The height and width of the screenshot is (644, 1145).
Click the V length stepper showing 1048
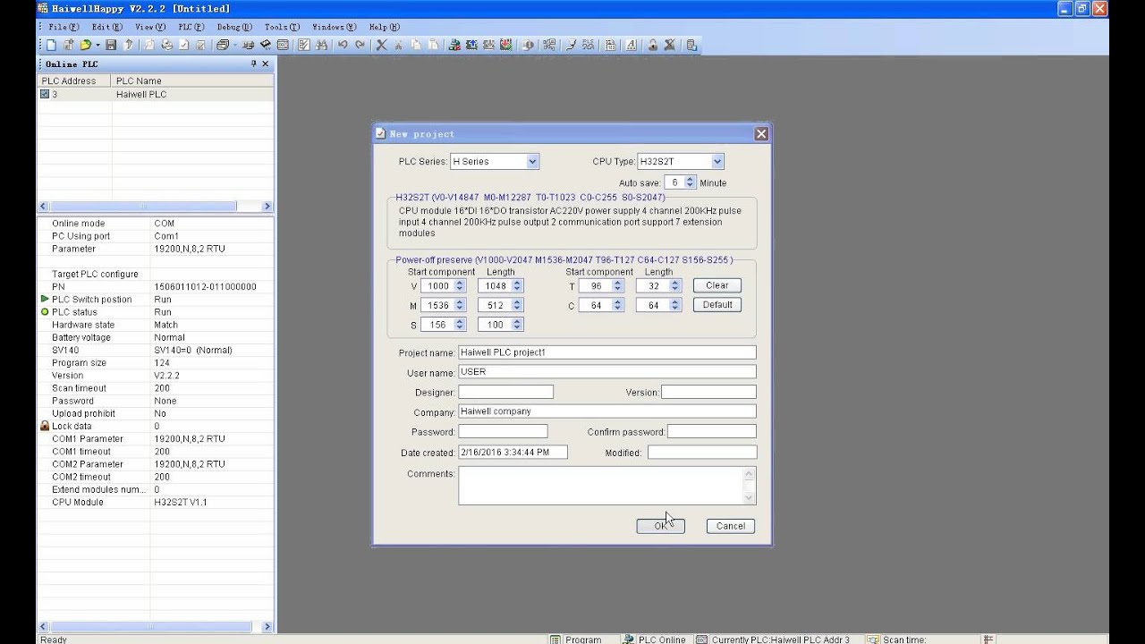[517, 286]
